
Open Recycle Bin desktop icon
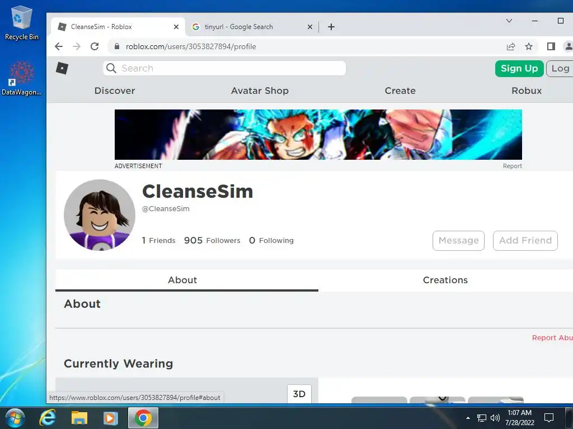coord(22,22)
